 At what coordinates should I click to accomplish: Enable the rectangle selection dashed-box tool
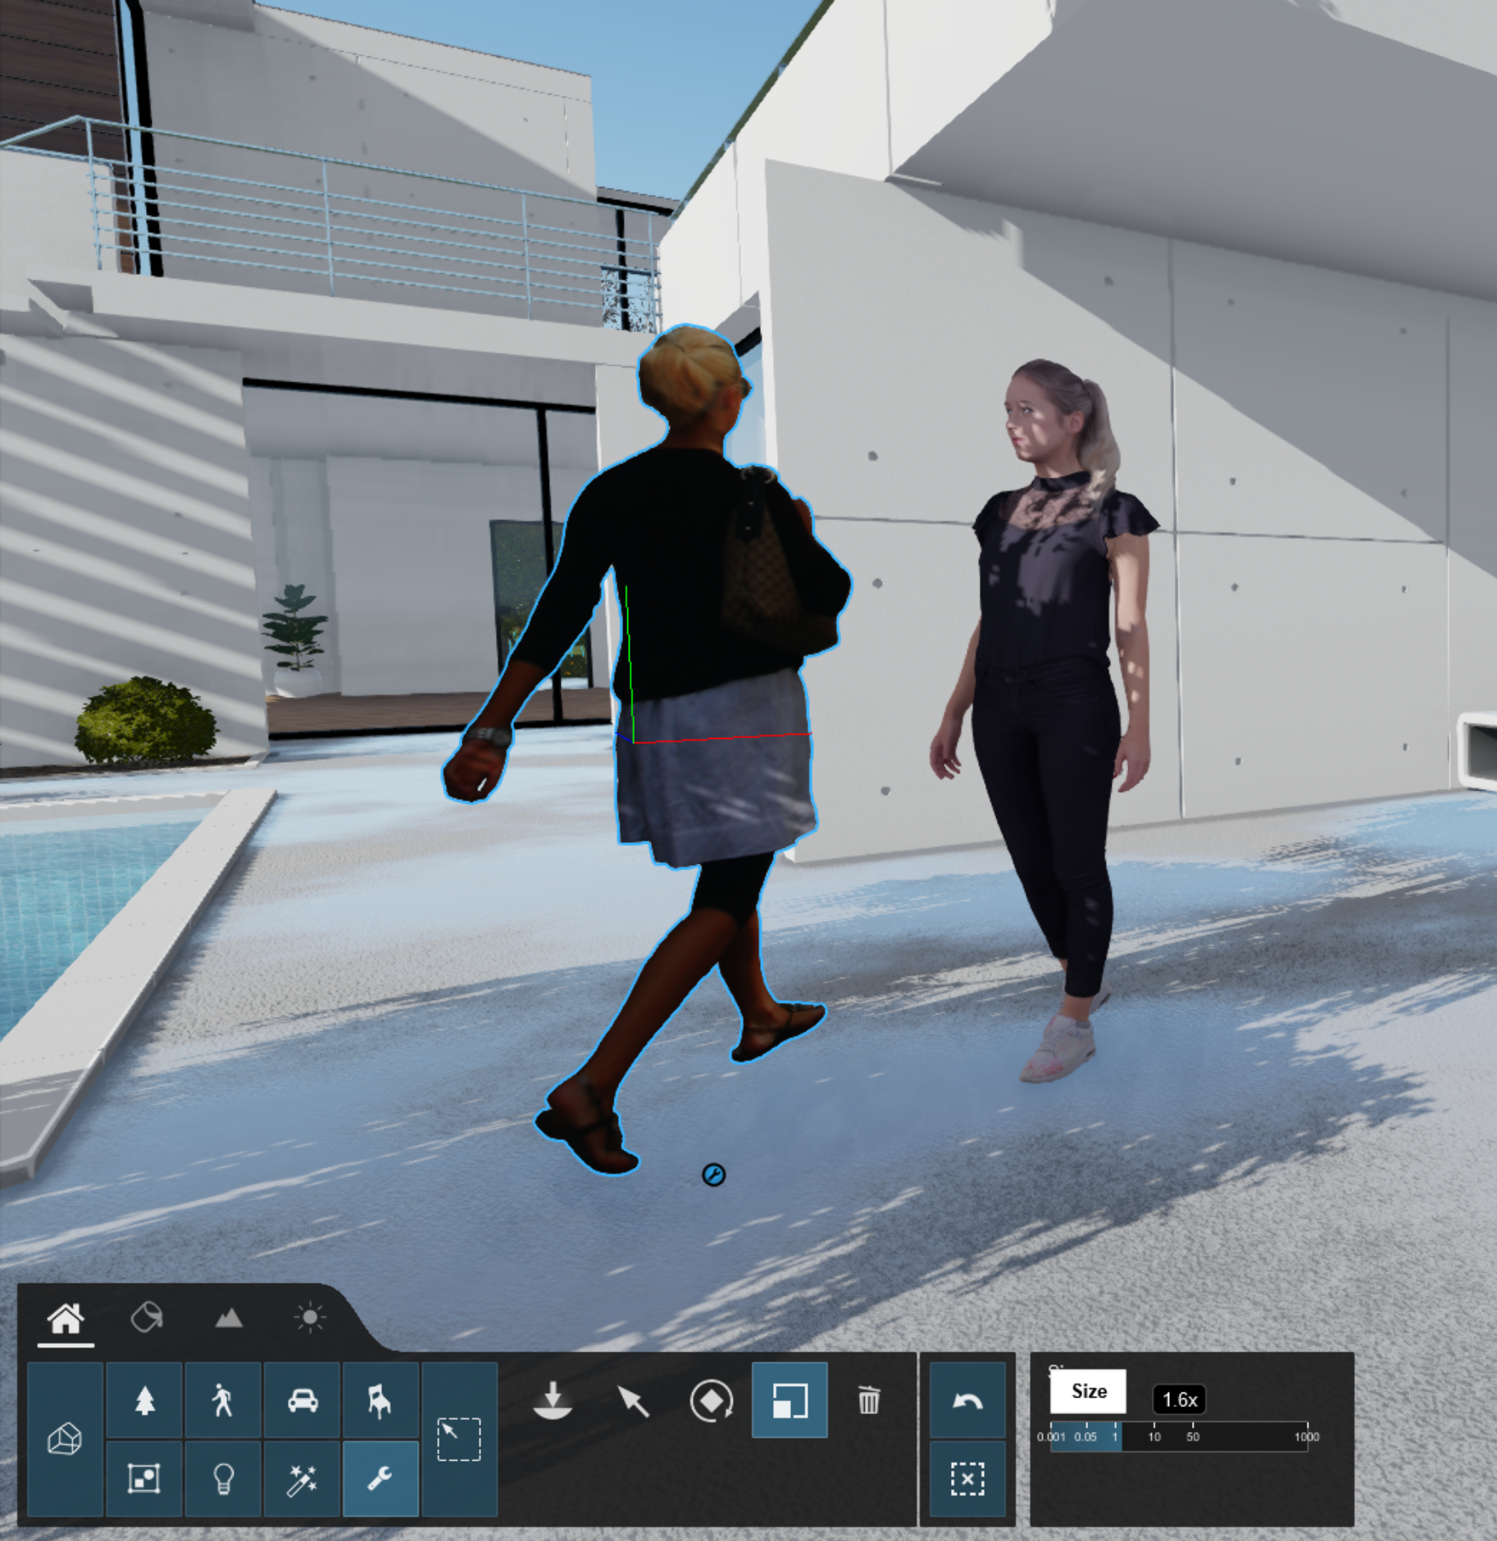[458, 1439]
